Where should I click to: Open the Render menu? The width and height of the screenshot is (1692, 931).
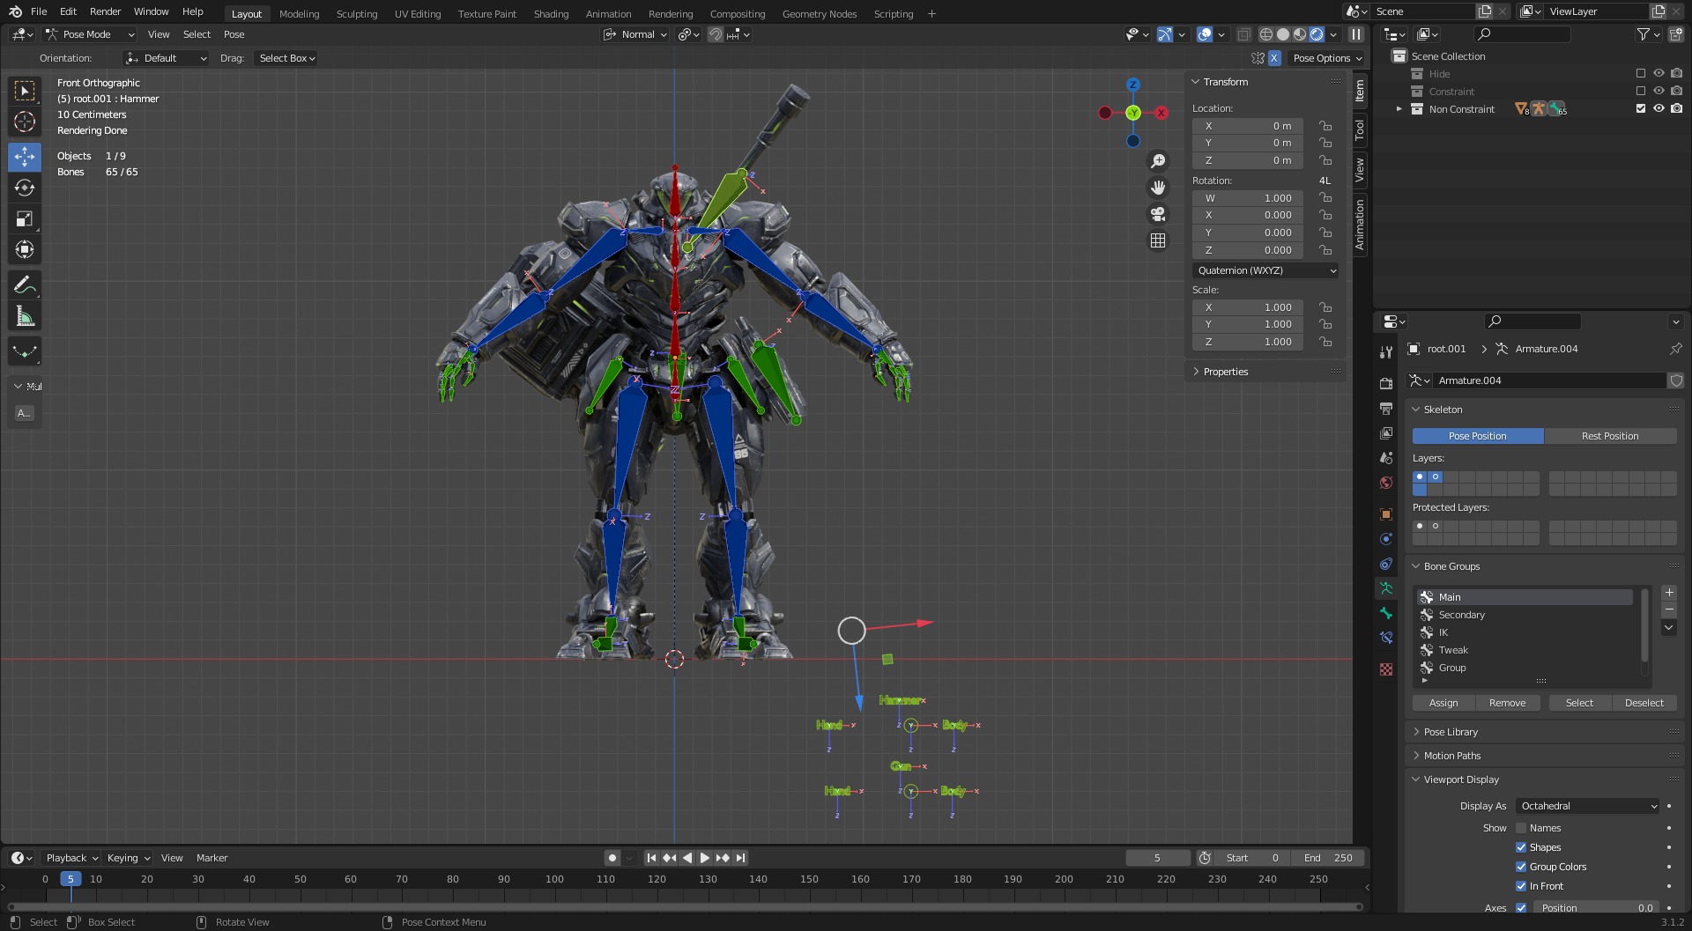[105, 11]
